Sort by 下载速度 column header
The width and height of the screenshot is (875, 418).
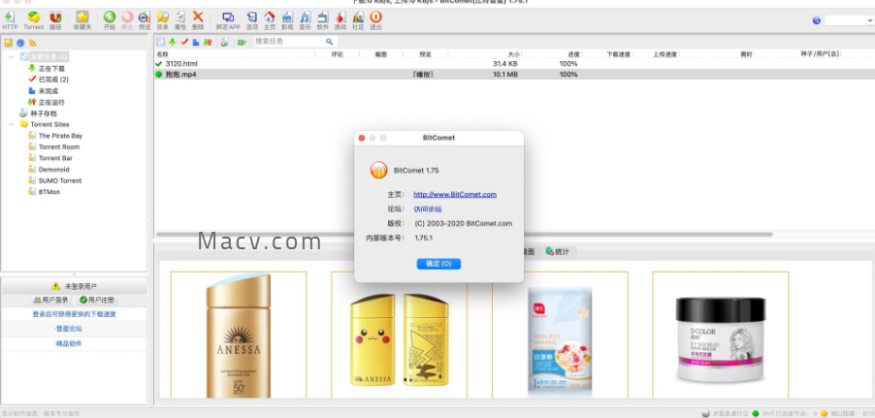(x=618, y=54)
